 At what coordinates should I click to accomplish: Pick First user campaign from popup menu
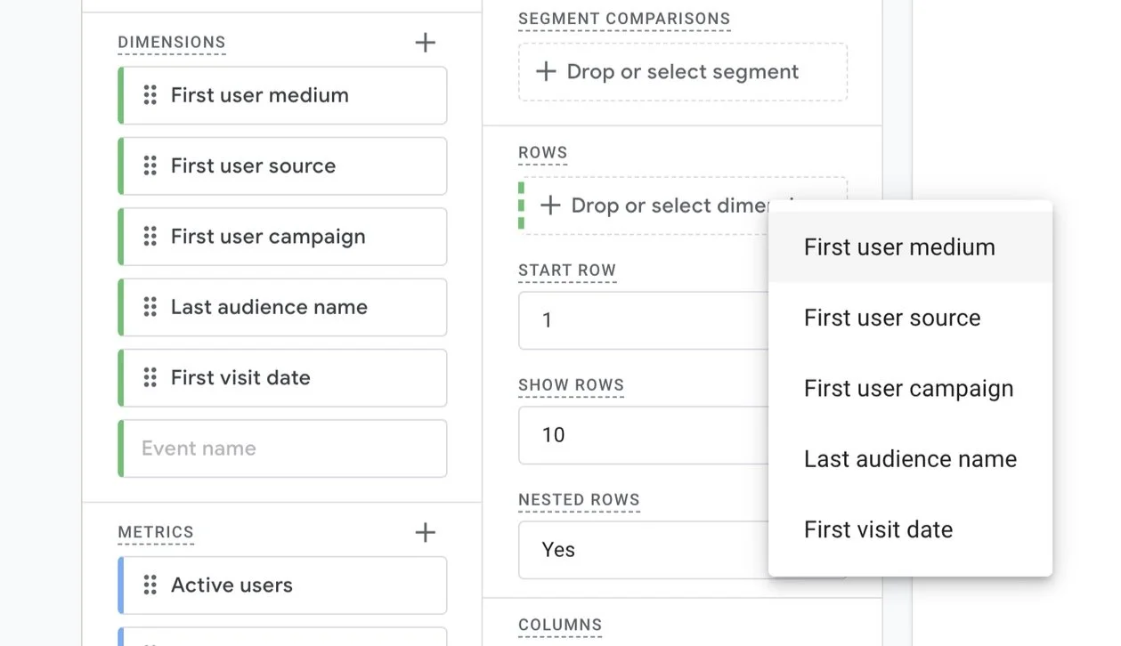click(908, 389)
